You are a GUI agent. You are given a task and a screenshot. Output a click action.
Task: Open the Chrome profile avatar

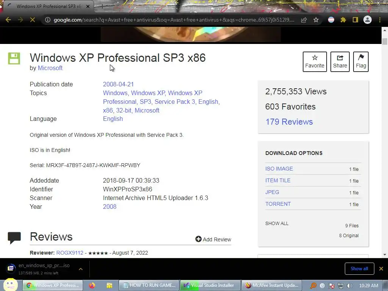pos(368,20)
